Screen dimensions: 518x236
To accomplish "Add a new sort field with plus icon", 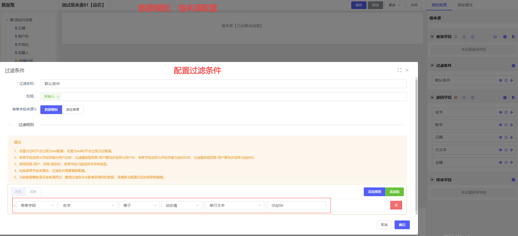I will point(513,180).
